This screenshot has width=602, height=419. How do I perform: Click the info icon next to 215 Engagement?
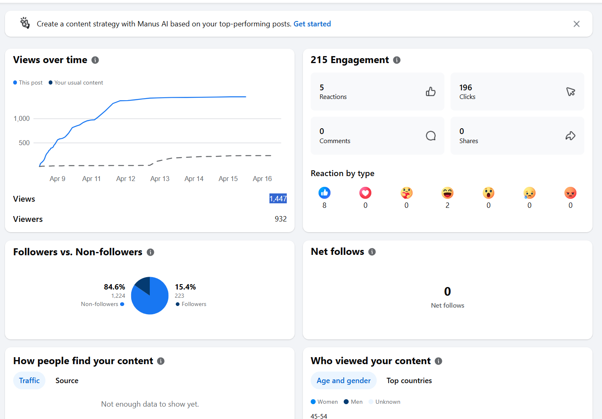(397, 60)
